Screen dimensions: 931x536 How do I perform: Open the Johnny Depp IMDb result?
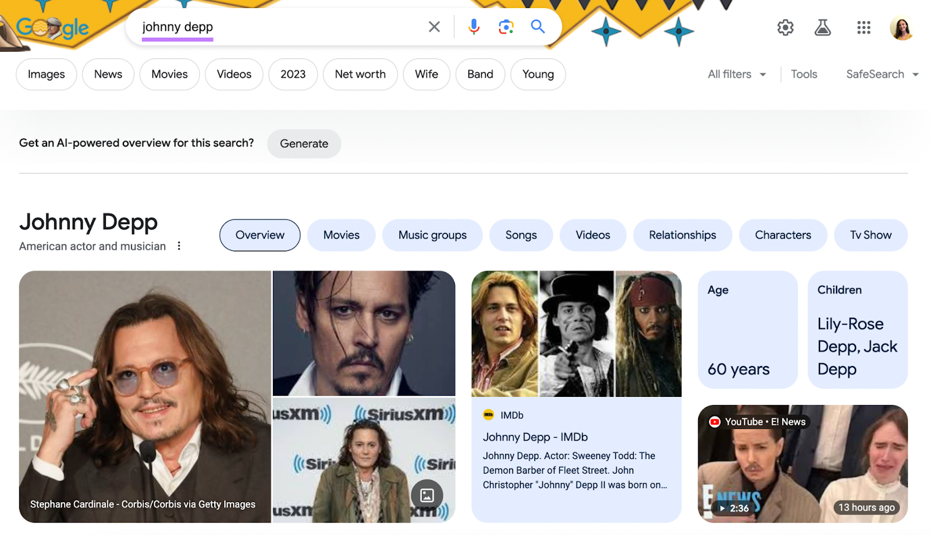[535, 436]
